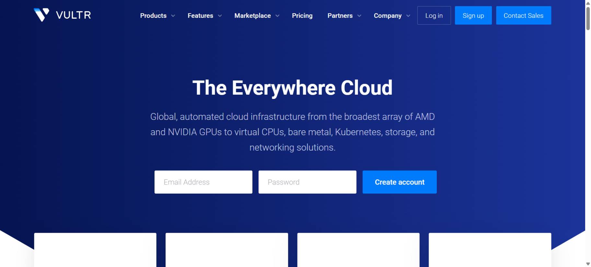Screen dimensions: 591x267
Task: Open the Company menu
Action: (x=388, y=16)
